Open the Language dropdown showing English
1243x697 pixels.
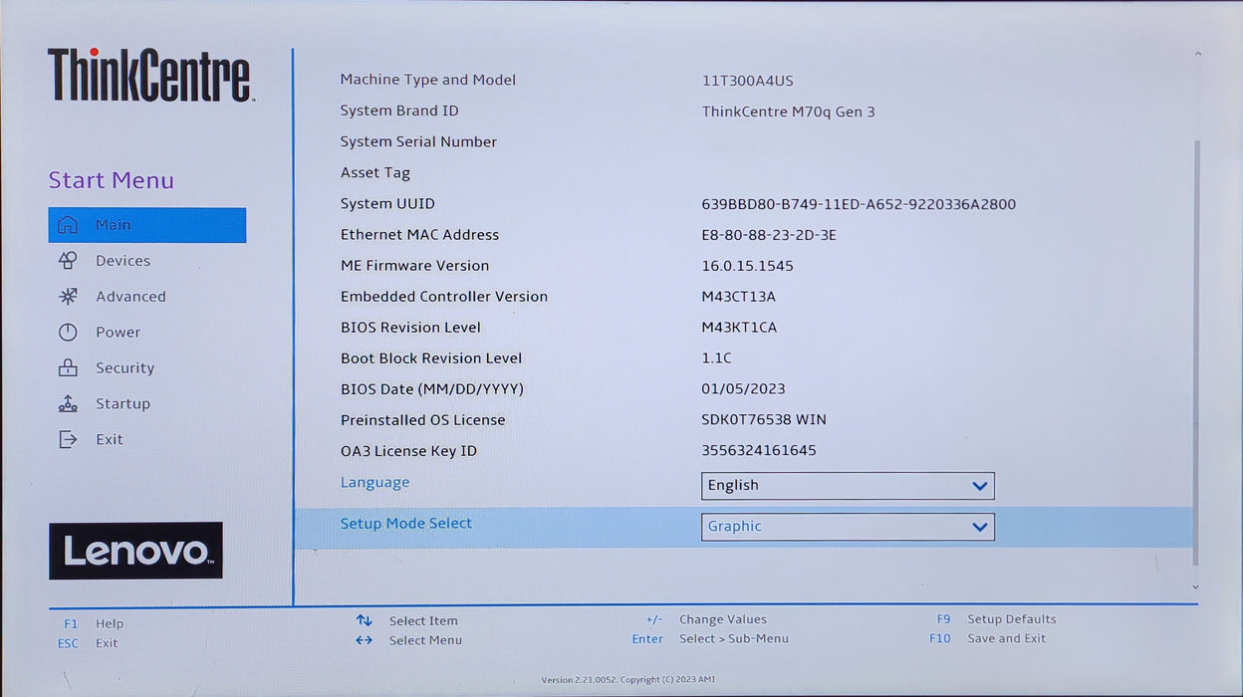[x=848, y=486]
